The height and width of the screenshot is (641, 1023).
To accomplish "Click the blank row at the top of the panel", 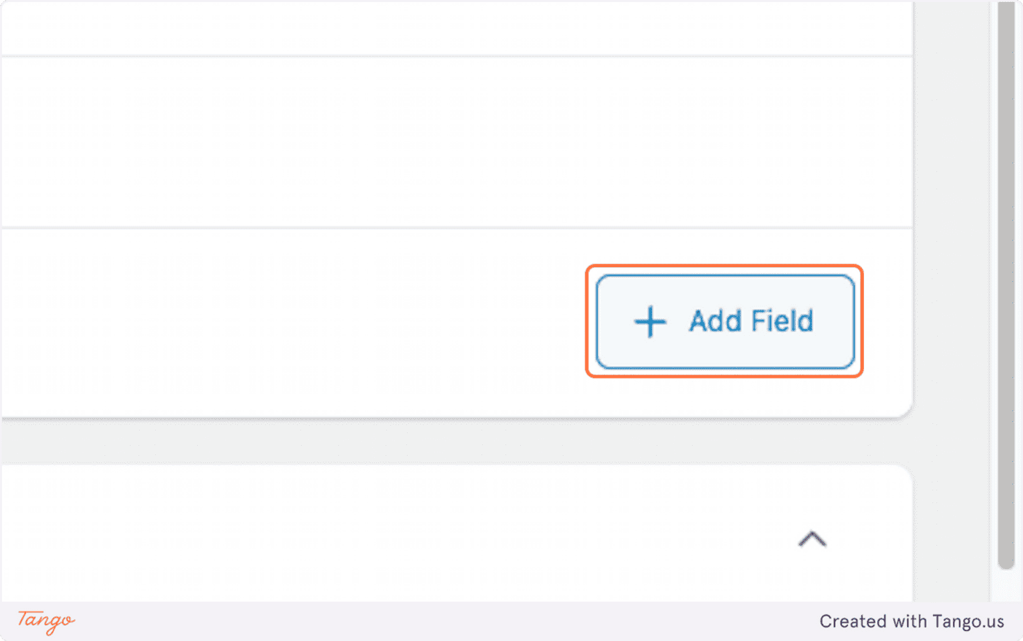I will click(x=453, y=28).
